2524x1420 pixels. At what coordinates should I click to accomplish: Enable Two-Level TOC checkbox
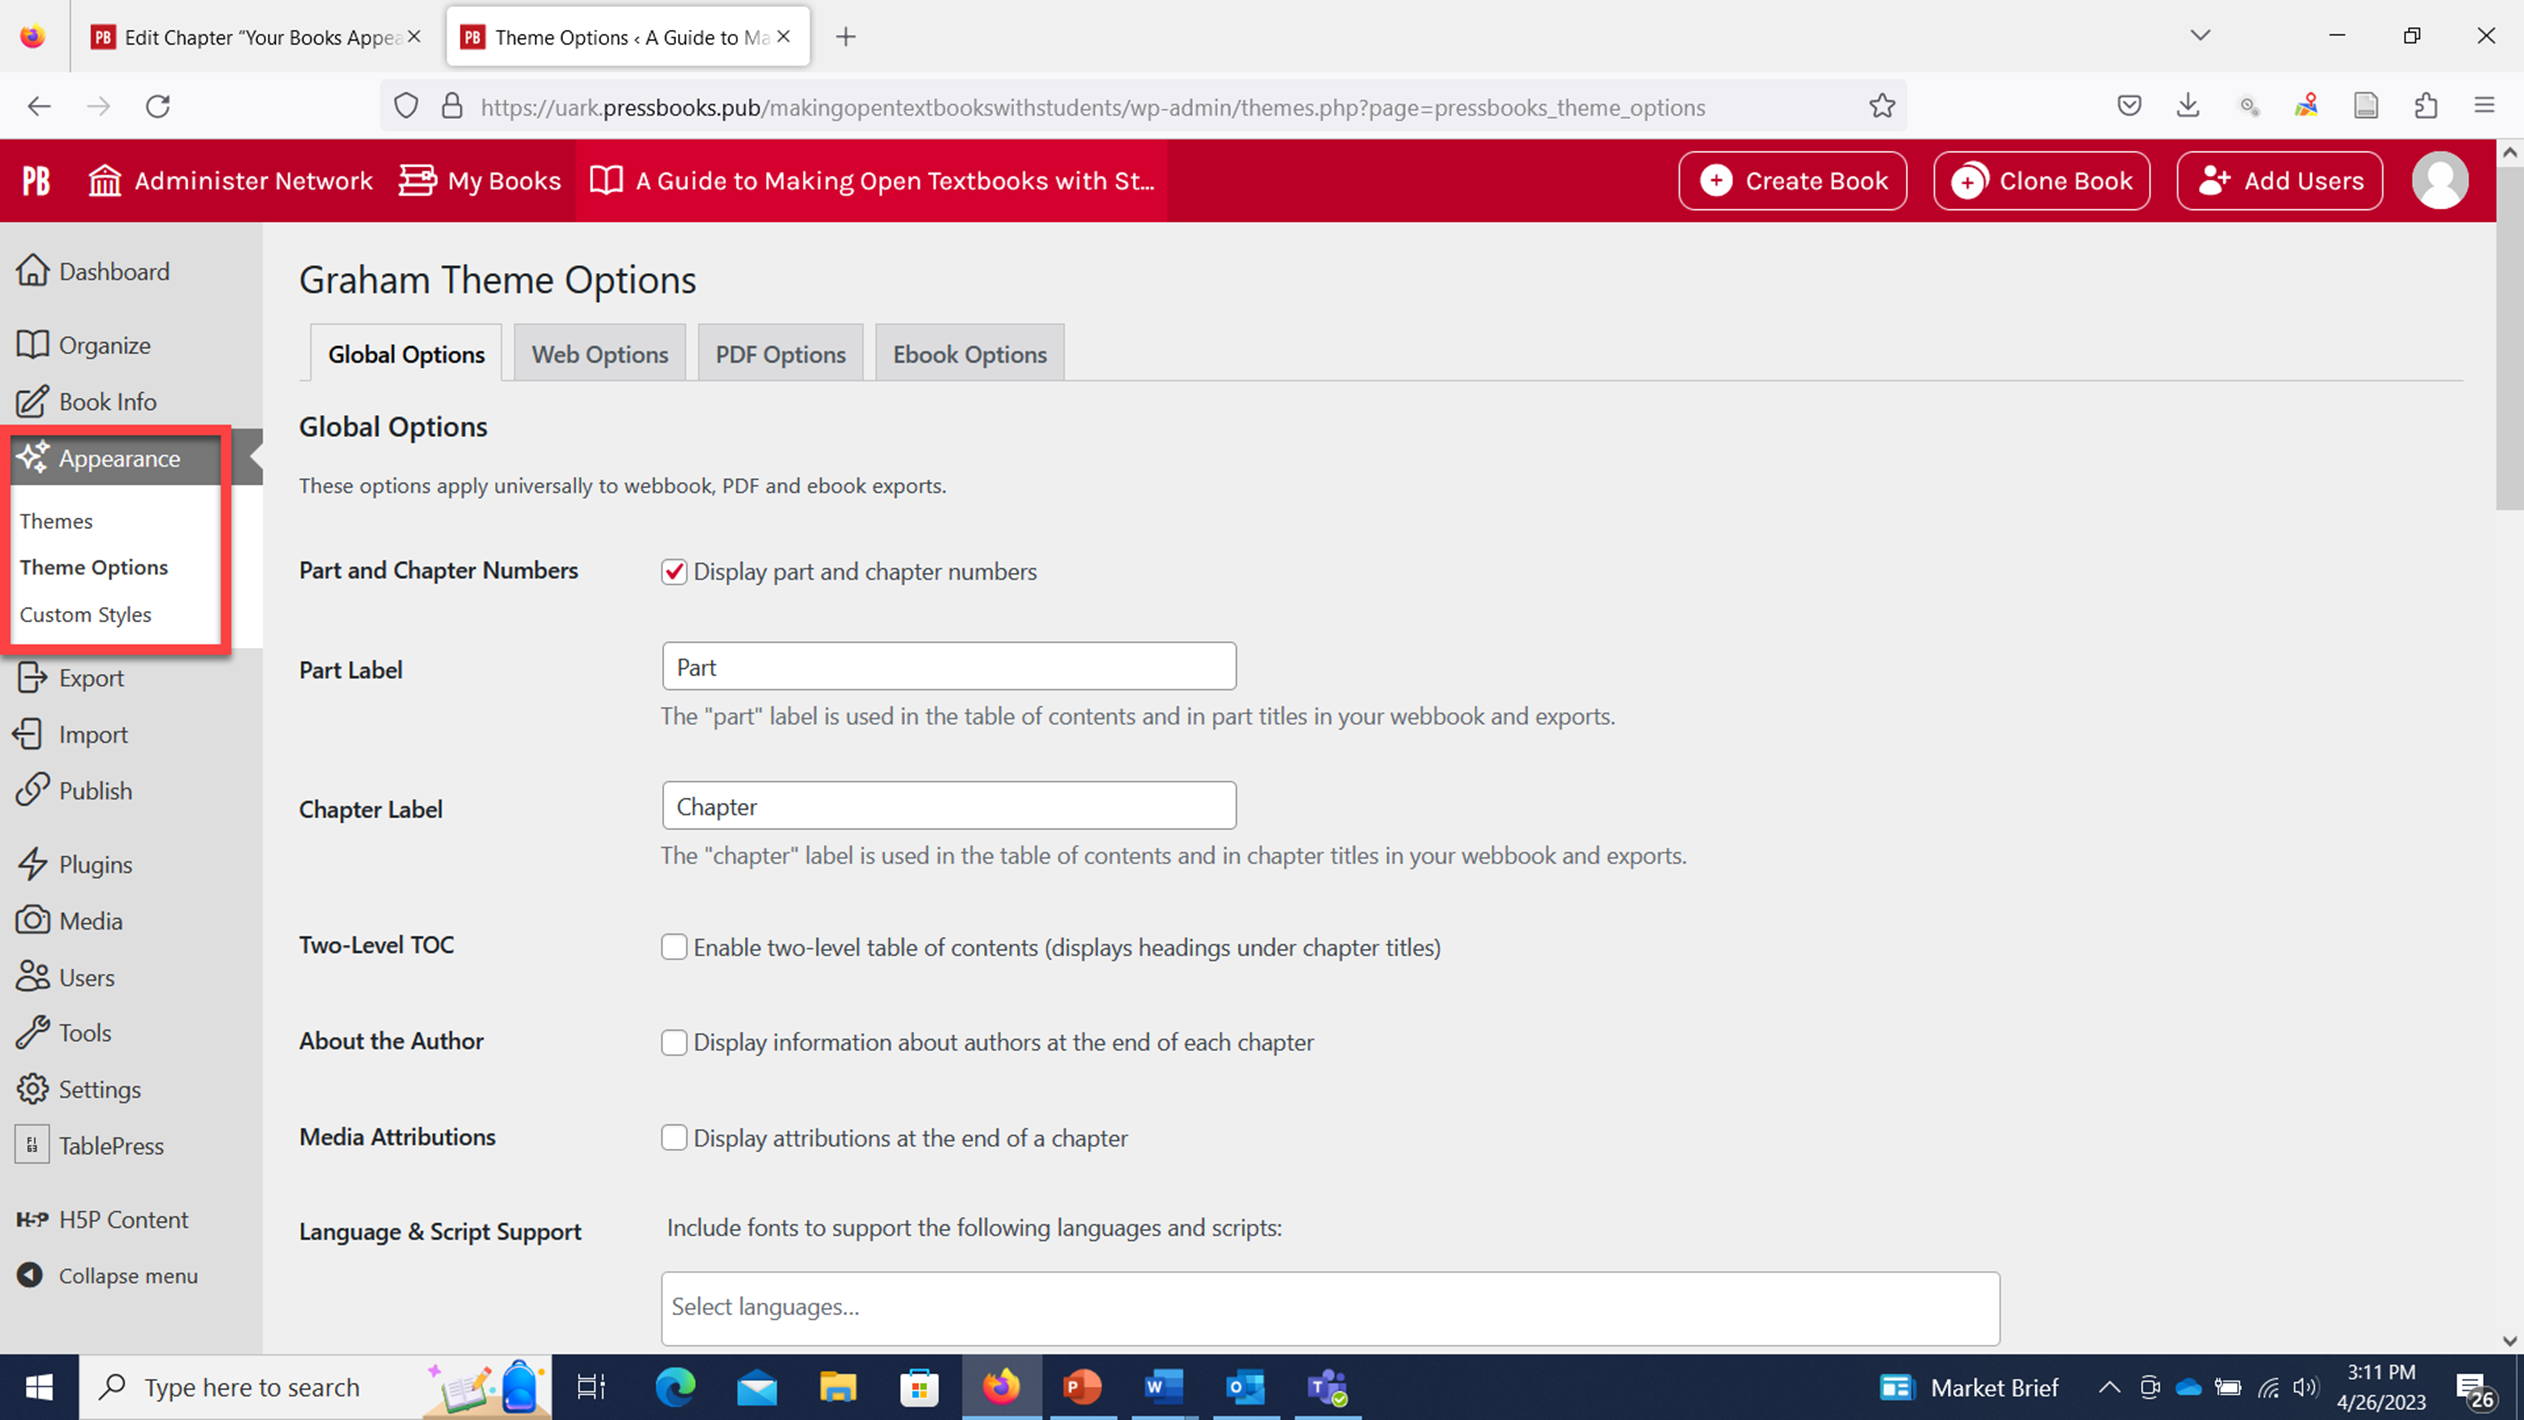[673, 947]
